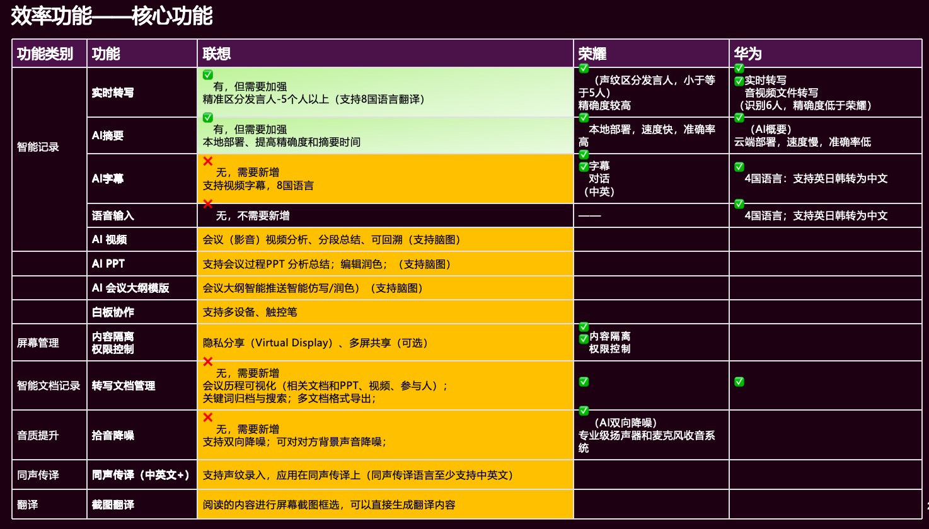Click the 智能文档记录 category cell
This screenshot has width=929, height=529.
click(49, 385)
